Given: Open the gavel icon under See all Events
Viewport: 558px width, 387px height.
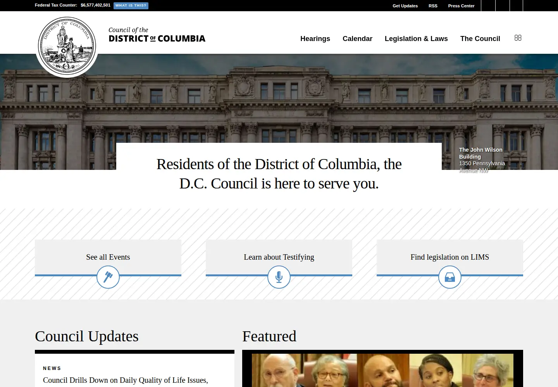Looking at the screenshot, I should [x=108, y=277].
